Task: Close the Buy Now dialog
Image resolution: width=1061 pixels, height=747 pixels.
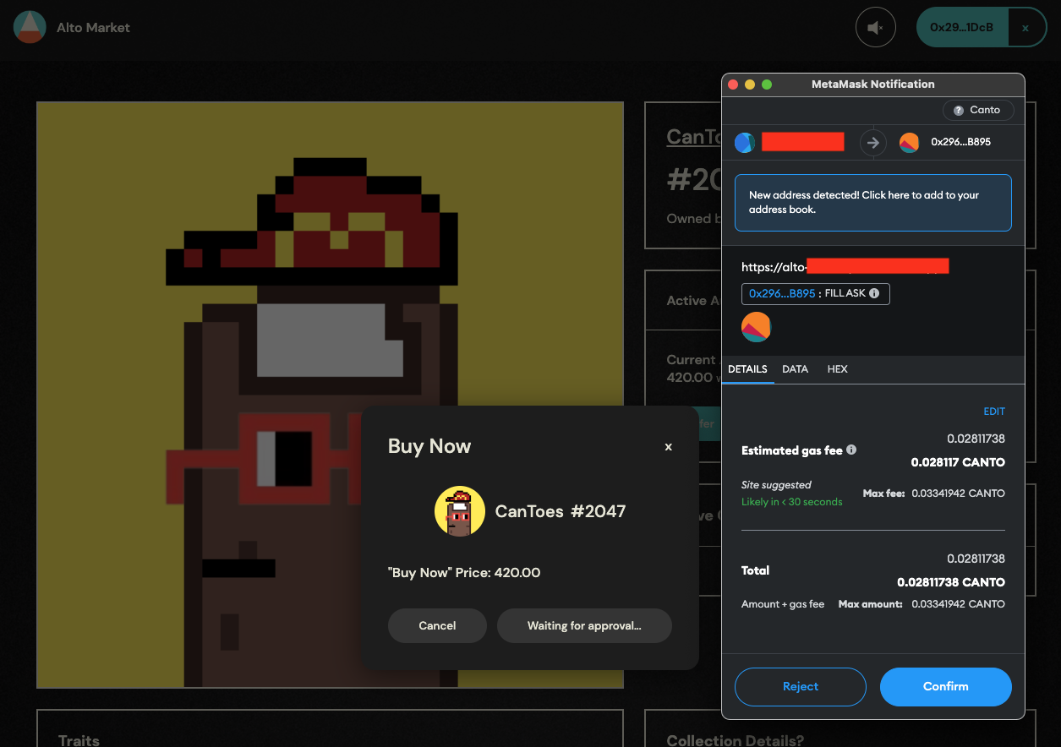Action: pos(668,447)
